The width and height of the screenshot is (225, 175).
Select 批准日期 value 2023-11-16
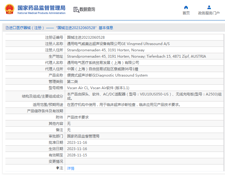click(77, 143)
